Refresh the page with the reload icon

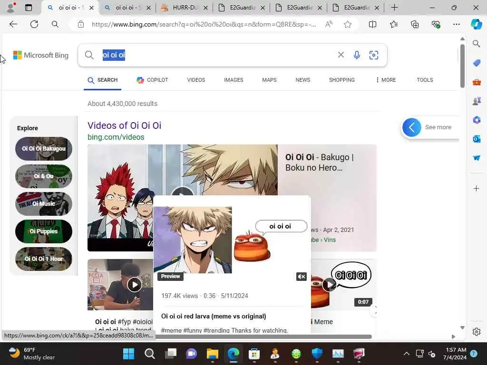34,24
